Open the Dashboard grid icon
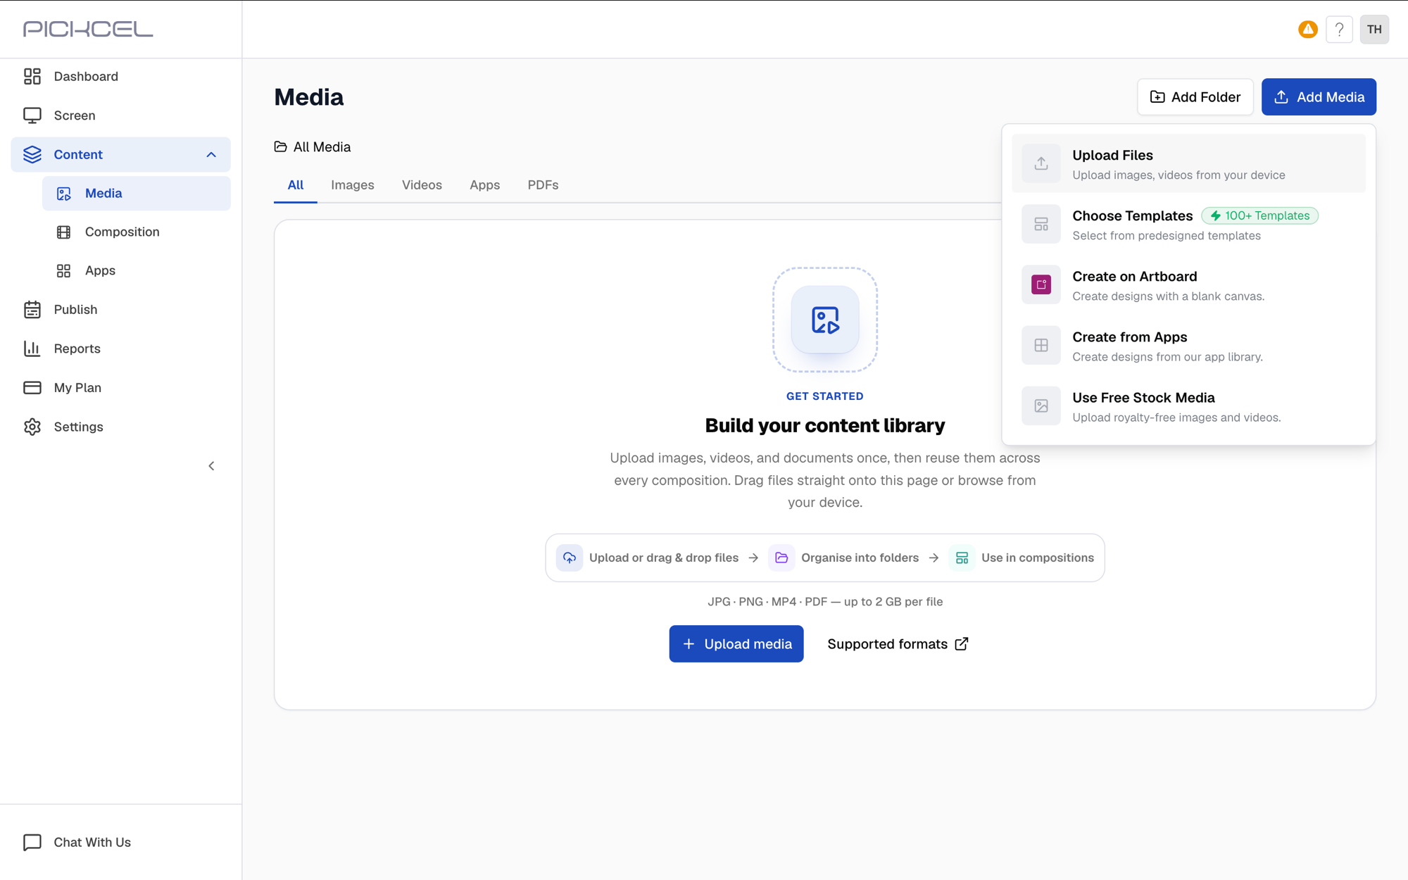 32,76
